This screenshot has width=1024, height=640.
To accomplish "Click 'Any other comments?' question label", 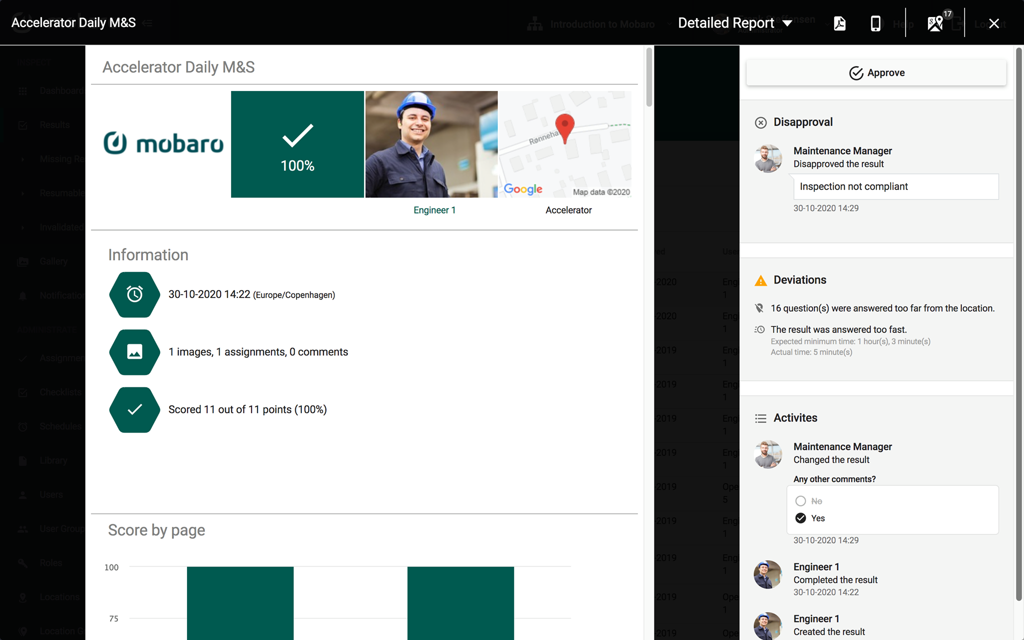I will coord(834,479).
